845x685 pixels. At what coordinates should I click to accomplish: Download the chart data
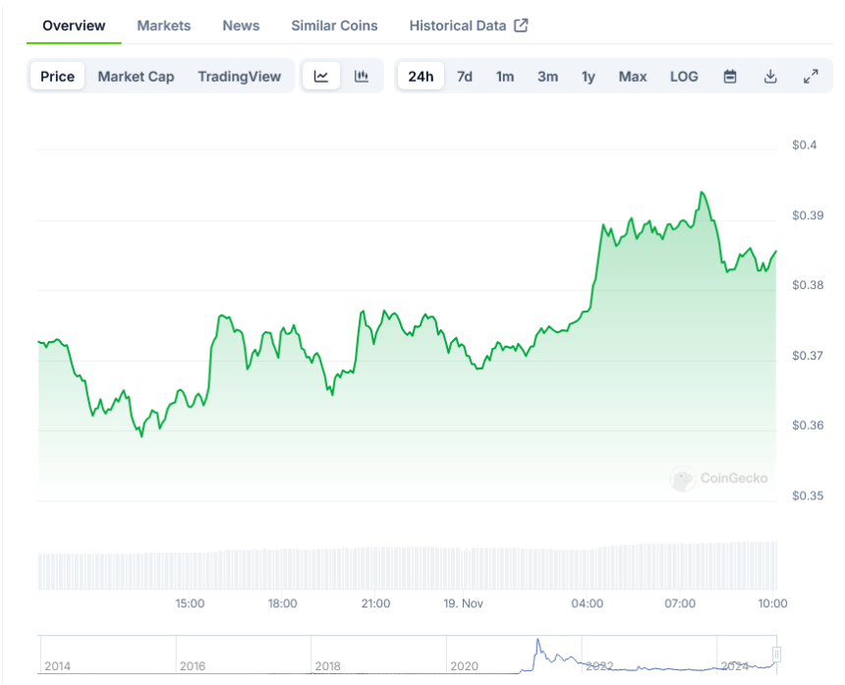[x=770, y=76]
